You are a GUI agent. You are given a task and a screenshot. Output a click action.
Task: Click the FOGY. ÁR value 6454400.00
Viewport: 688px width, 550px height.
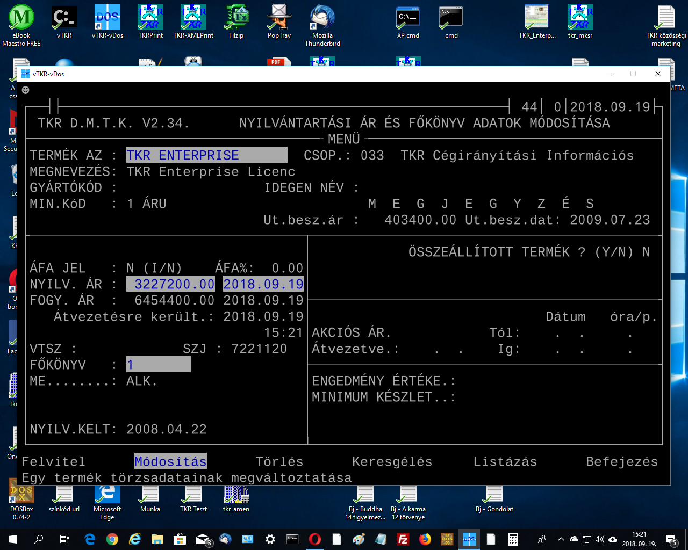pyautogui.click(x=175, y=300)
